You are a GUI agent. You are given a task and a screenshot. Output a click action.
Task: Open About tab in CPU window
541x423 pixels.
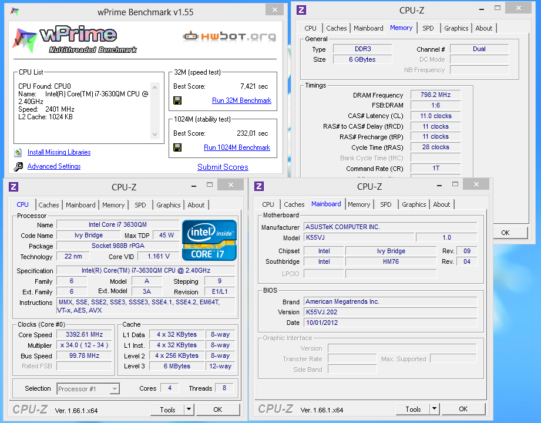(x=196, y=205)
